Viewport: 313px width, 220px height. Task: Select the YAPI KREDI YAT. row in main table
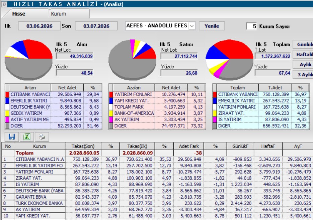157,216
